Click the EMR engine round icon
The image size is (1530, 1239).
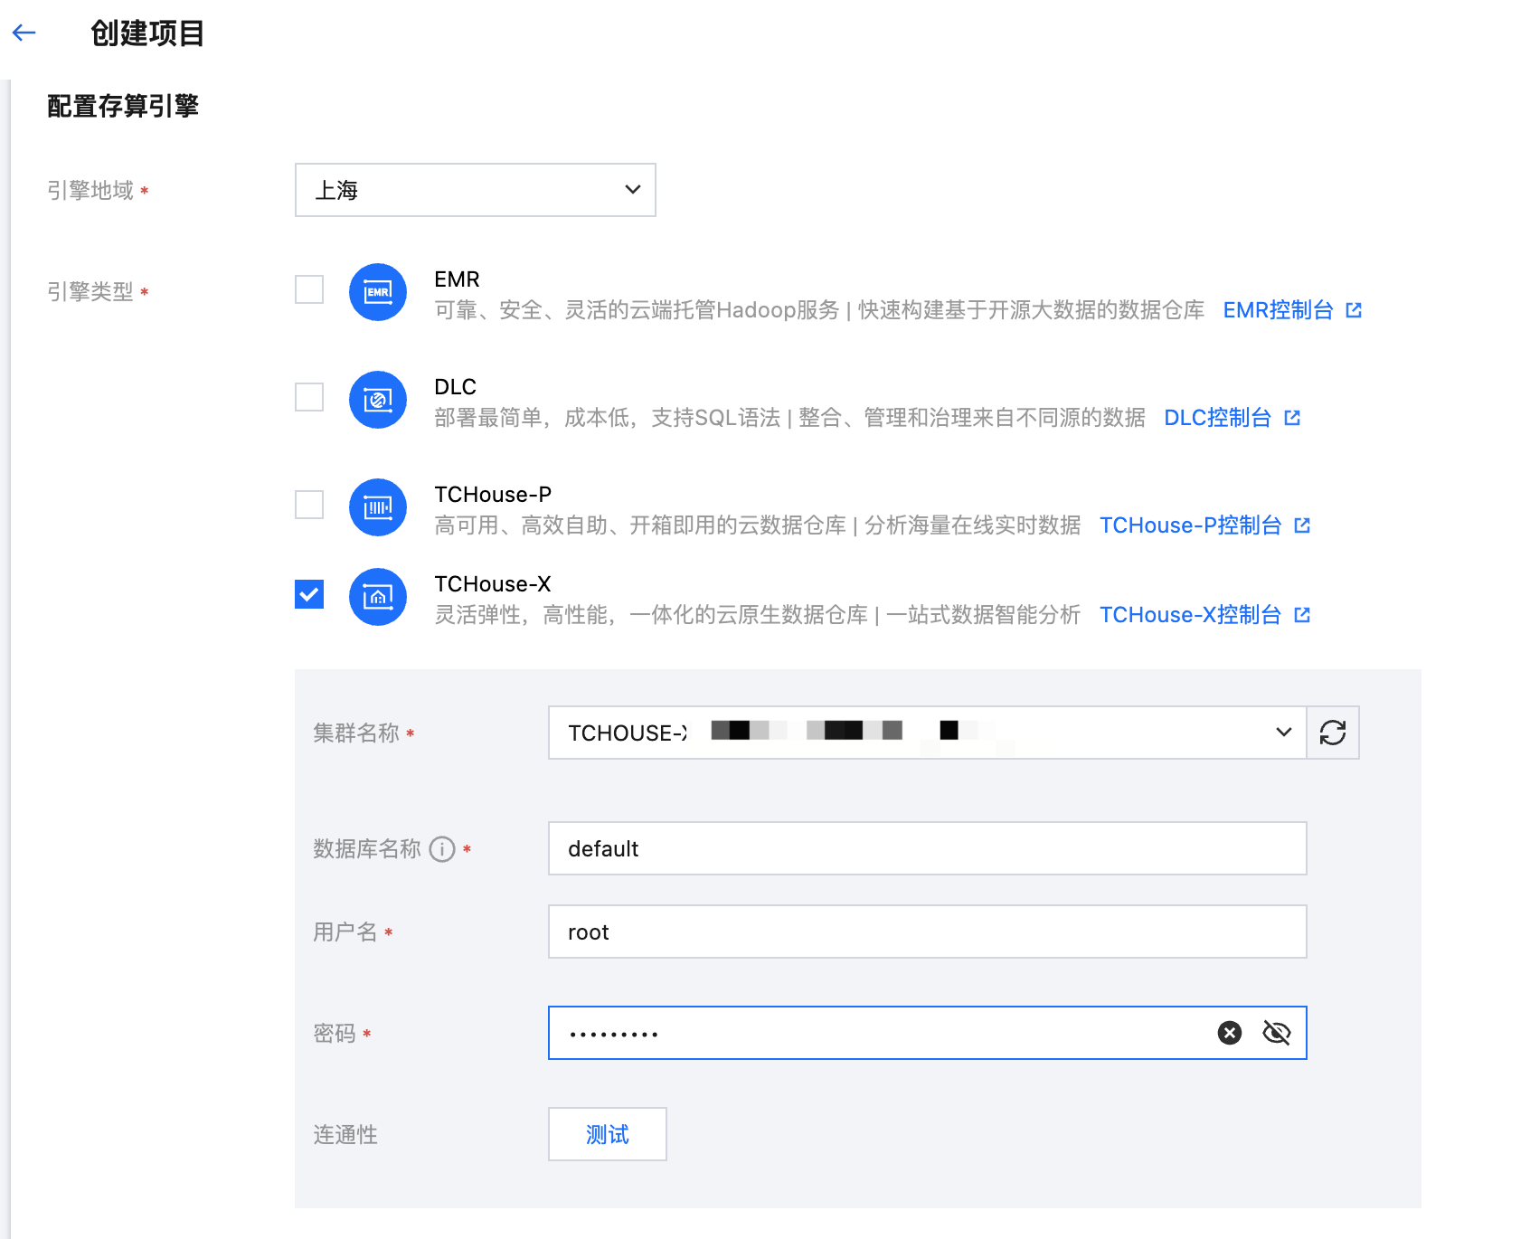(x=378, y=292)
